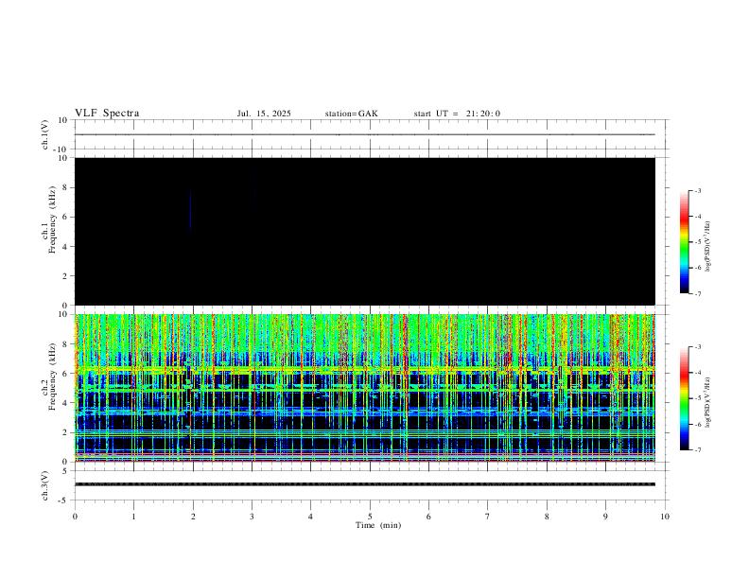
Task: Click the faint blue streak in ch.1 spectrogram
Action: tap(190, 209)
